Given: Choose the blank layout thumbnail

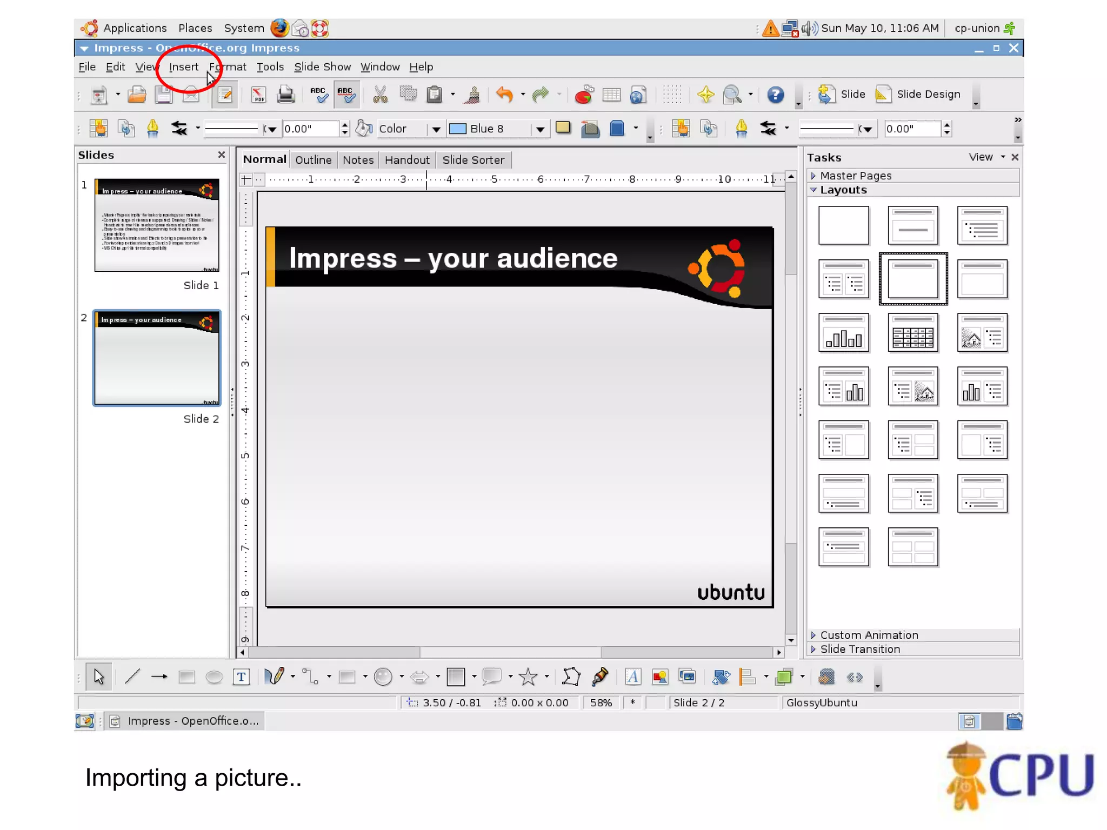Looking at the screenshot, I should [843, 225].
